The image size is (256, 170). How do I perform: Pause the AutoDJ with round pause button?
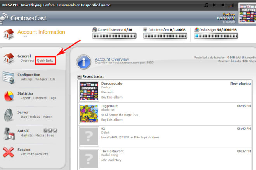coord(45,131)
